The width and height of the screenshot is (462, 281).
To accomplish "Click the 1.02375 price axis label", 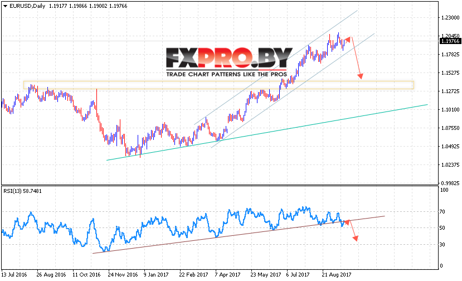I will pyautogui.click(x=450, y=164).
